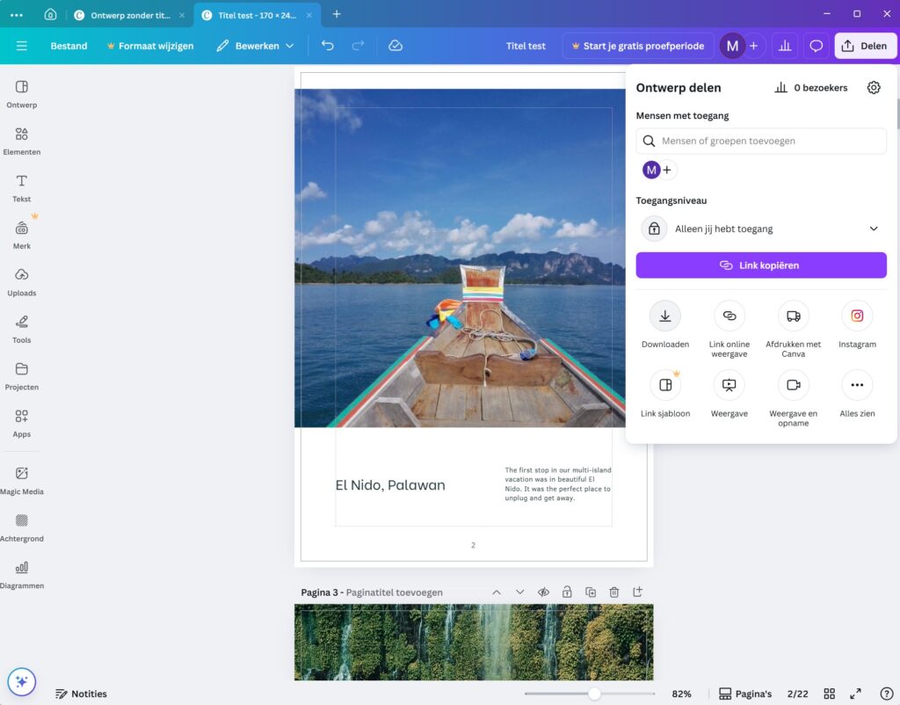
Task: Click the Downloaden icon in share panel
Action: [x=664, y=316]
